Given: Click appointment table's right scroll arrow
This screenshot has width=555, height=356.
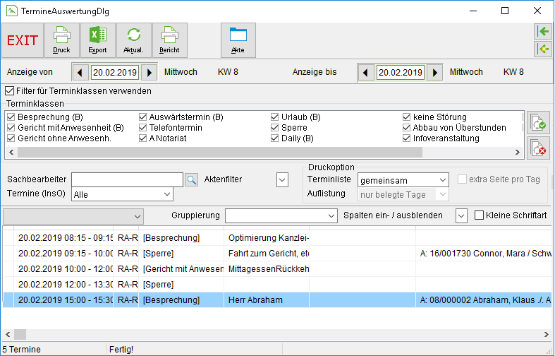Looking at the screenshot, I should [546, 334].
